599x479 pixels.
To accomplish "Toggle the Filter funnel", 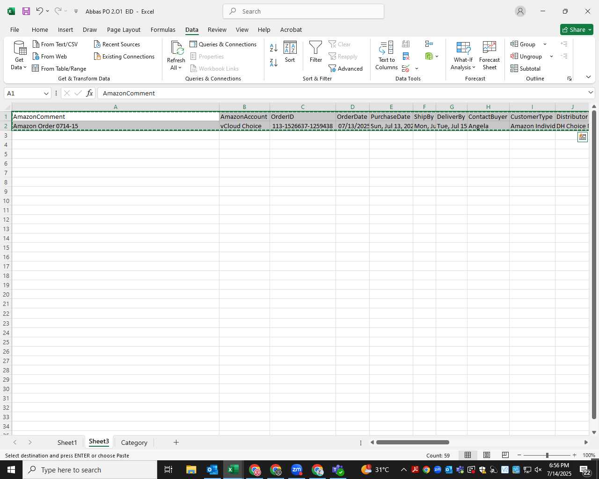I will coord(316,52).
